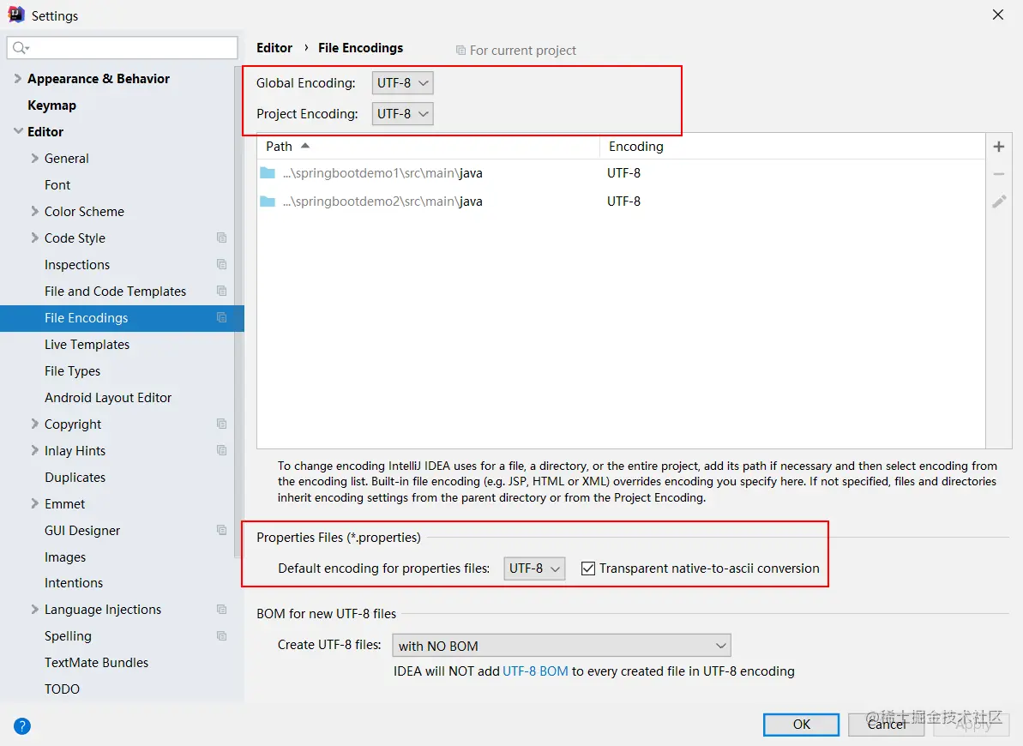
Task: Click Editor in the breadcrumb
Action: tap(274, 48)
